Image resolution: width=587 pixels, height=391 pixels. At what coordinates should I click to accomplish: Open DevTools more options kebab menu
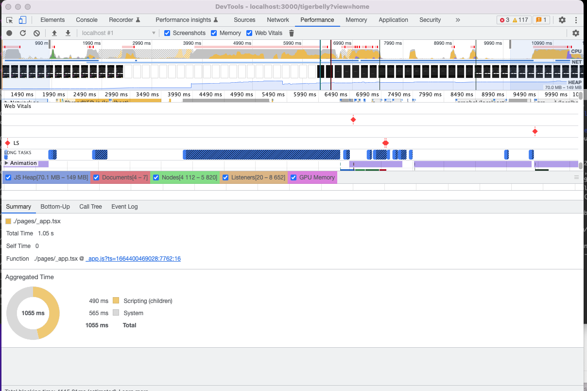click(x=576, y=20)
